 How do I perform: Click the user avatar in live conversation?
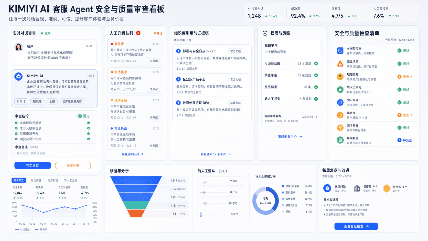coord(18,47)
